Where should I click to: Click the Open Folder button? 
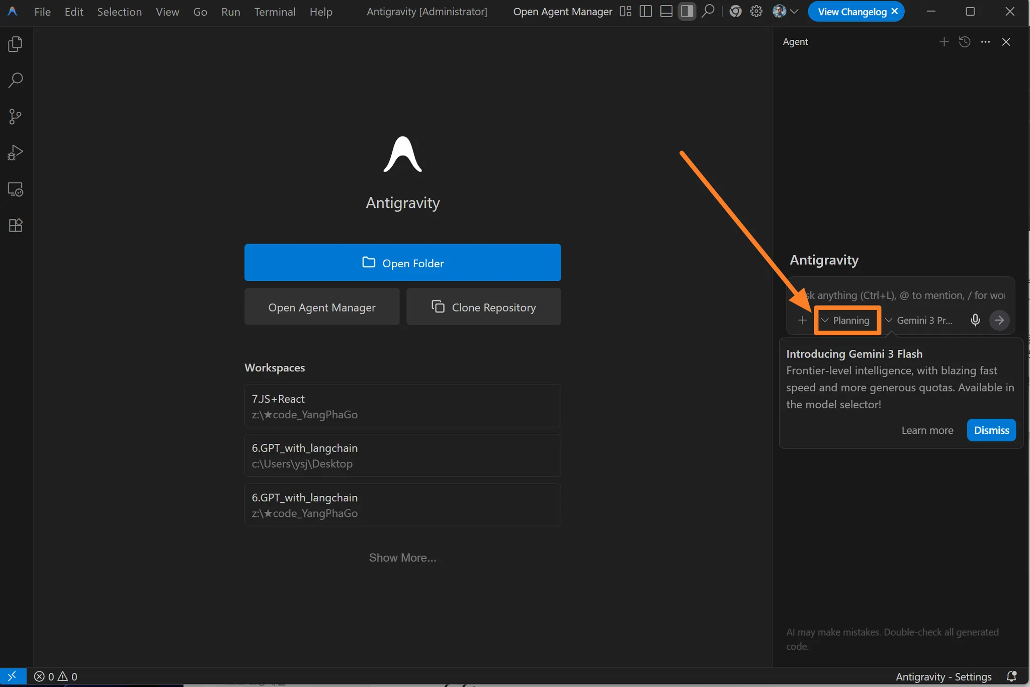(x=402, y=262)
